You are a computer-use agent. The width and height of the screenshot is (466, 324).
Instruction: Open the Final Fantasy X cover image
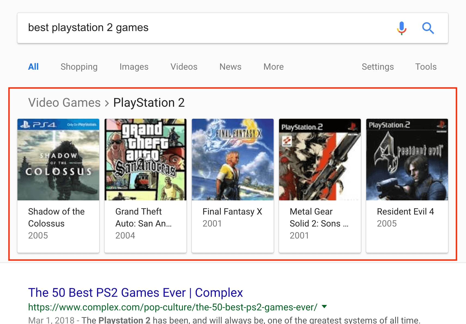click(x=233, y=160)
